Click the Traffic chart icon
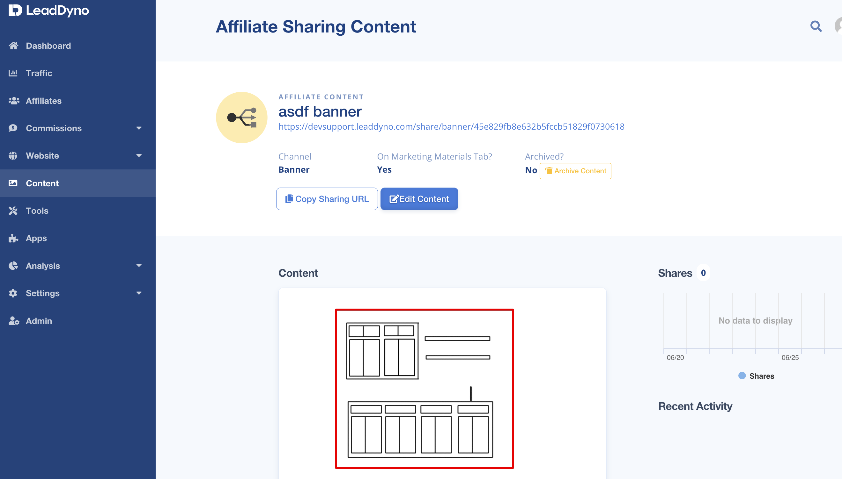842x479 pixels. pyautogui.click(x=13, y=73)
